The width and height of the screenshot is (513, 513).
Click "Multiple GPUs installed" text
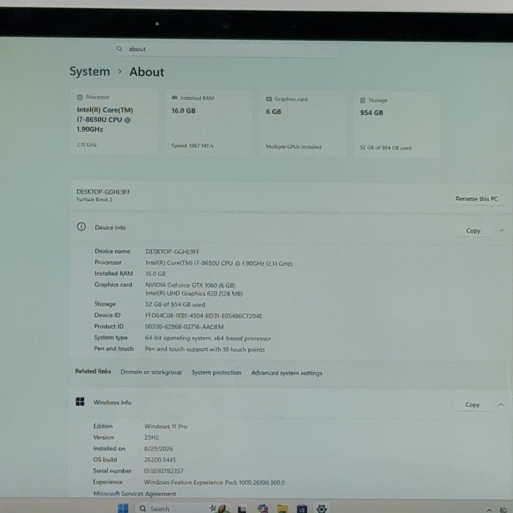pos(294,147)
